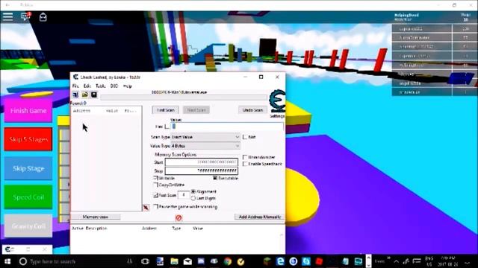
Task: Click the gray Gravity Coil button
Action: 28,226
